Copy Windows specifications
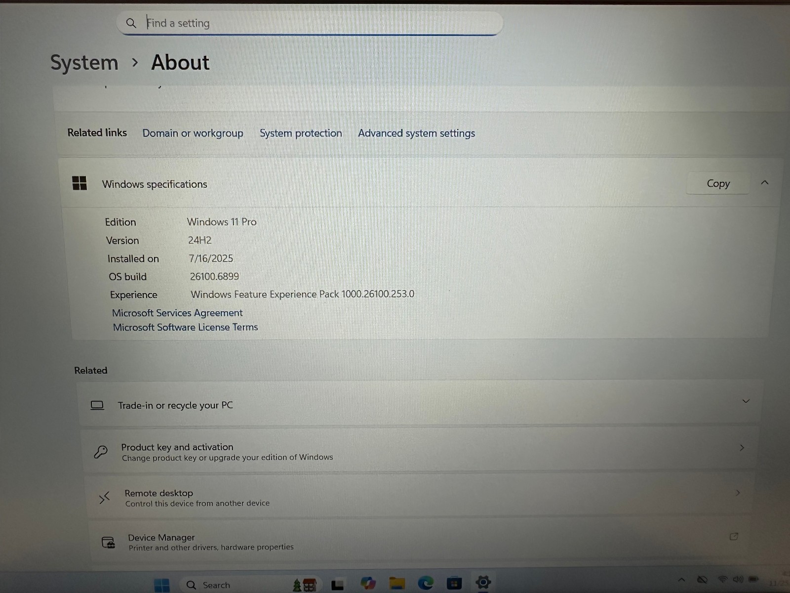The height and width of the screenshot is (593, 790). tap(718, 183)
